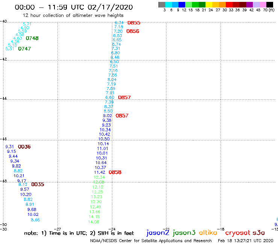
Task: Click the light blue reading 8.66
Action: pyautogui.click(x=35, y=220)
